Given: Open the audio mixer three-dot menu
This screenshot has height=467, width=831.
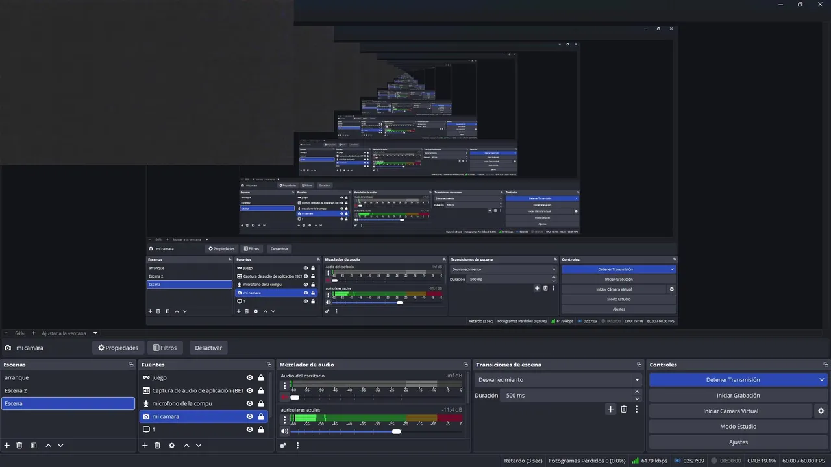Looking at the screenshot, I should coord(298,446).
